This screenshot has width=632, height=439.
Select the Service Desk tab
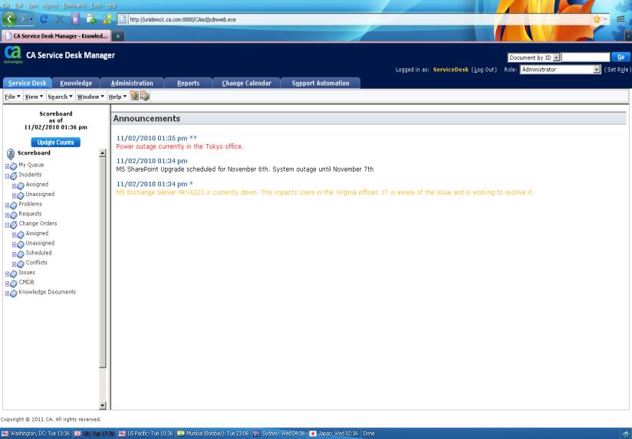pyautogui.click(x=28, y=83)
